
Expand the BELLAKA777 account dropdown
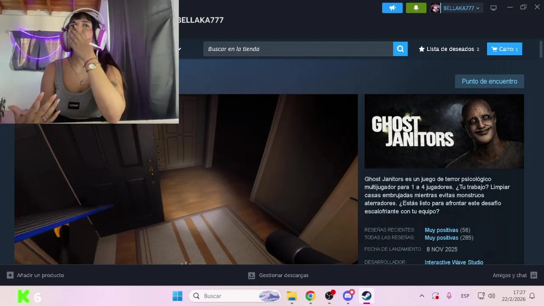(x=461, y=8)
